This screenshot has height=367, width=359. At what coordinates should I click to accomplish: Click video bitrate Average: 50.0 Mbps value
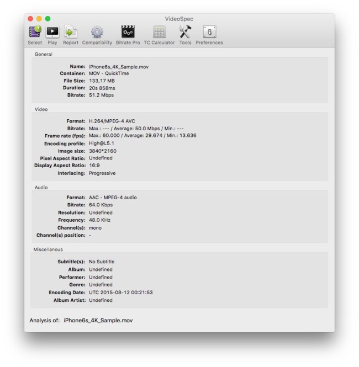(x=137, y=129)
